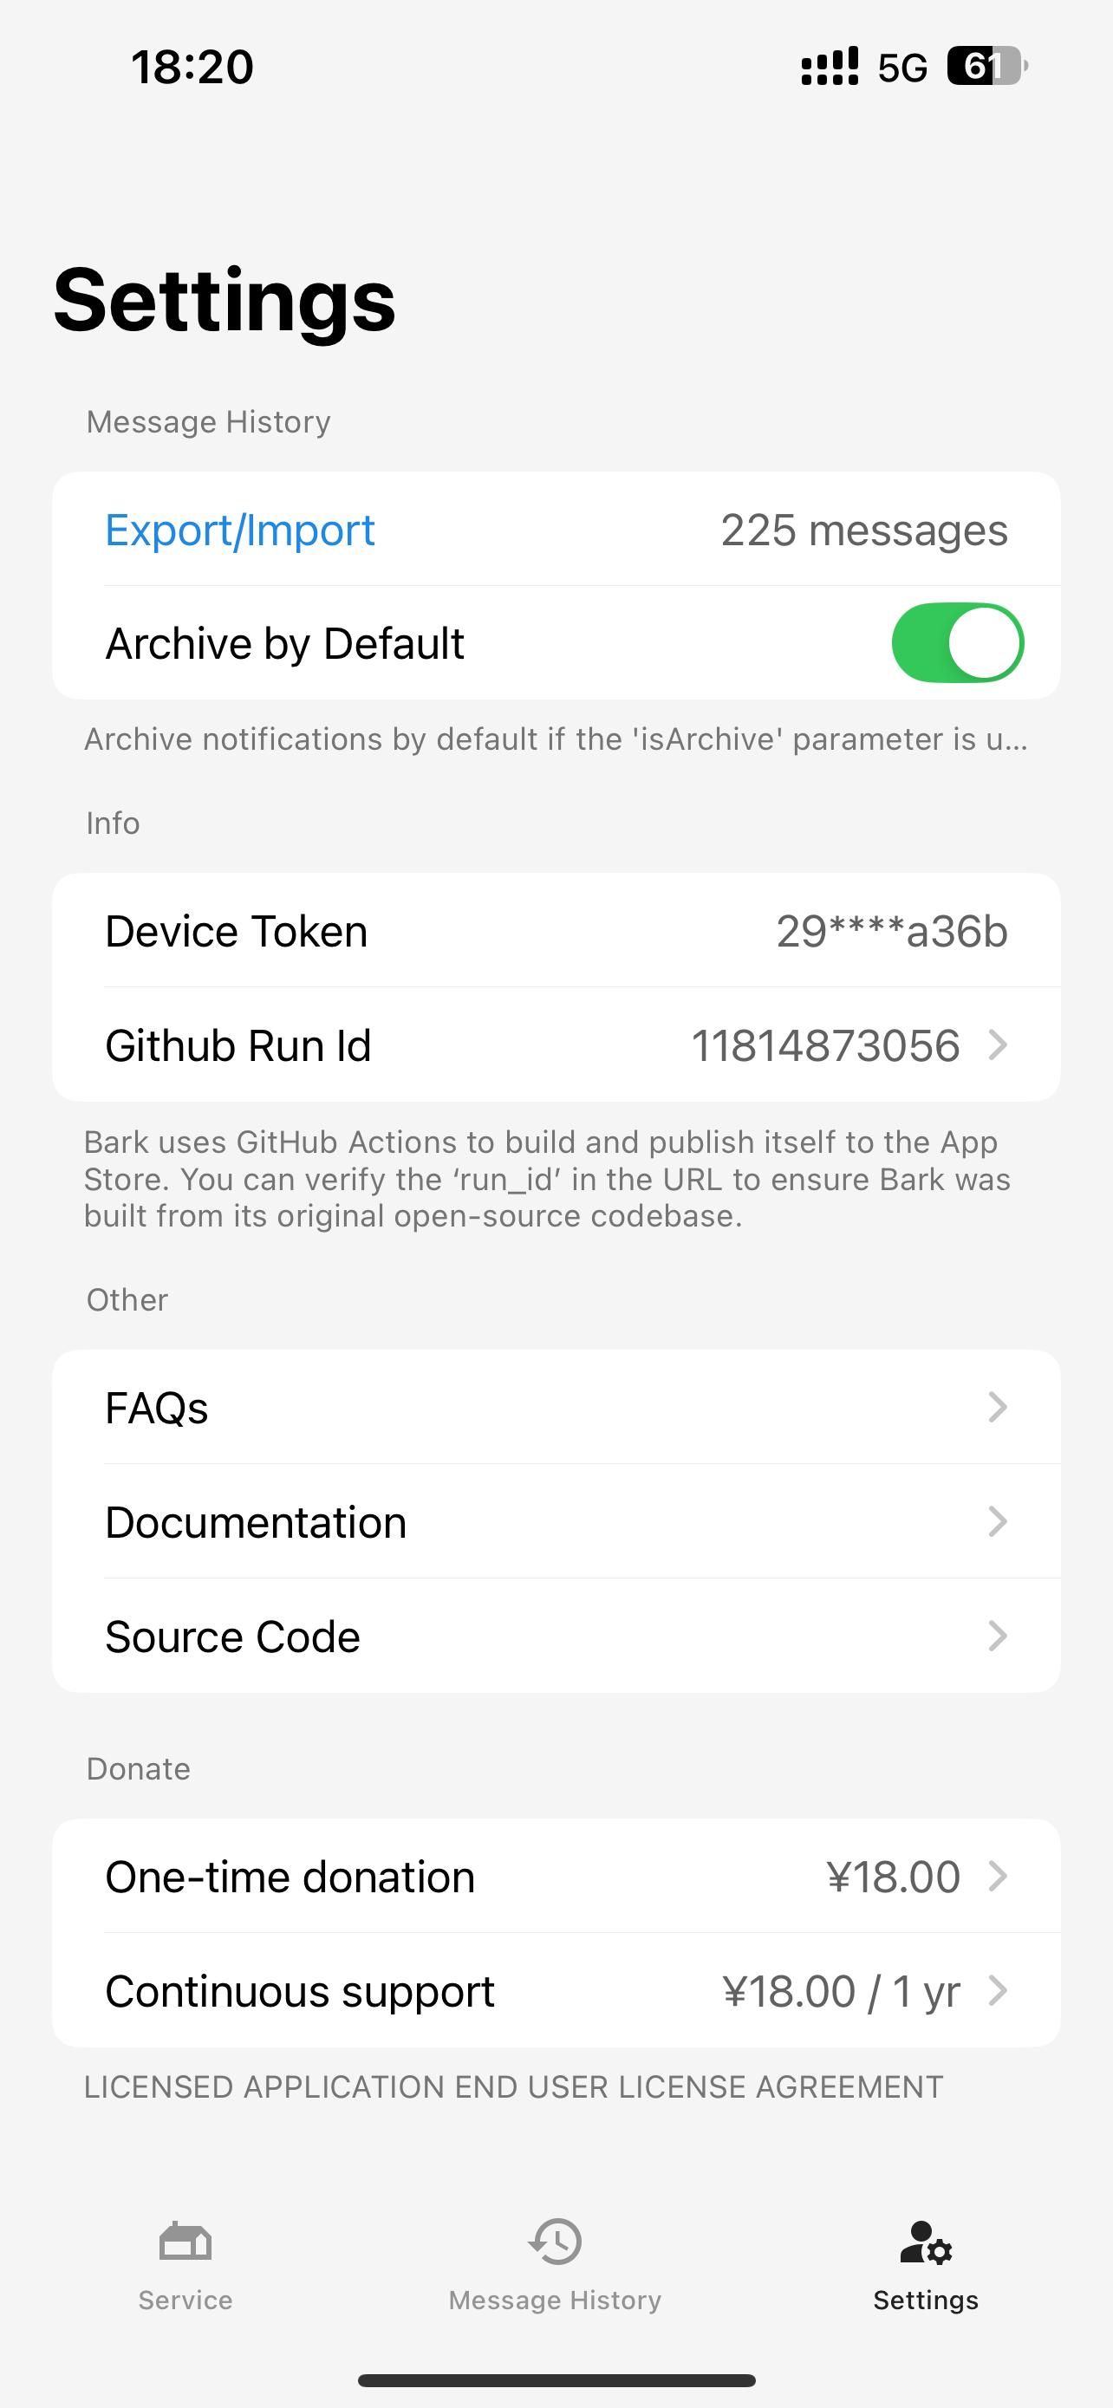Copy the Device Token row
Image resolution: width=1113 pixels, height=2408 pixels.
[556, 931]
